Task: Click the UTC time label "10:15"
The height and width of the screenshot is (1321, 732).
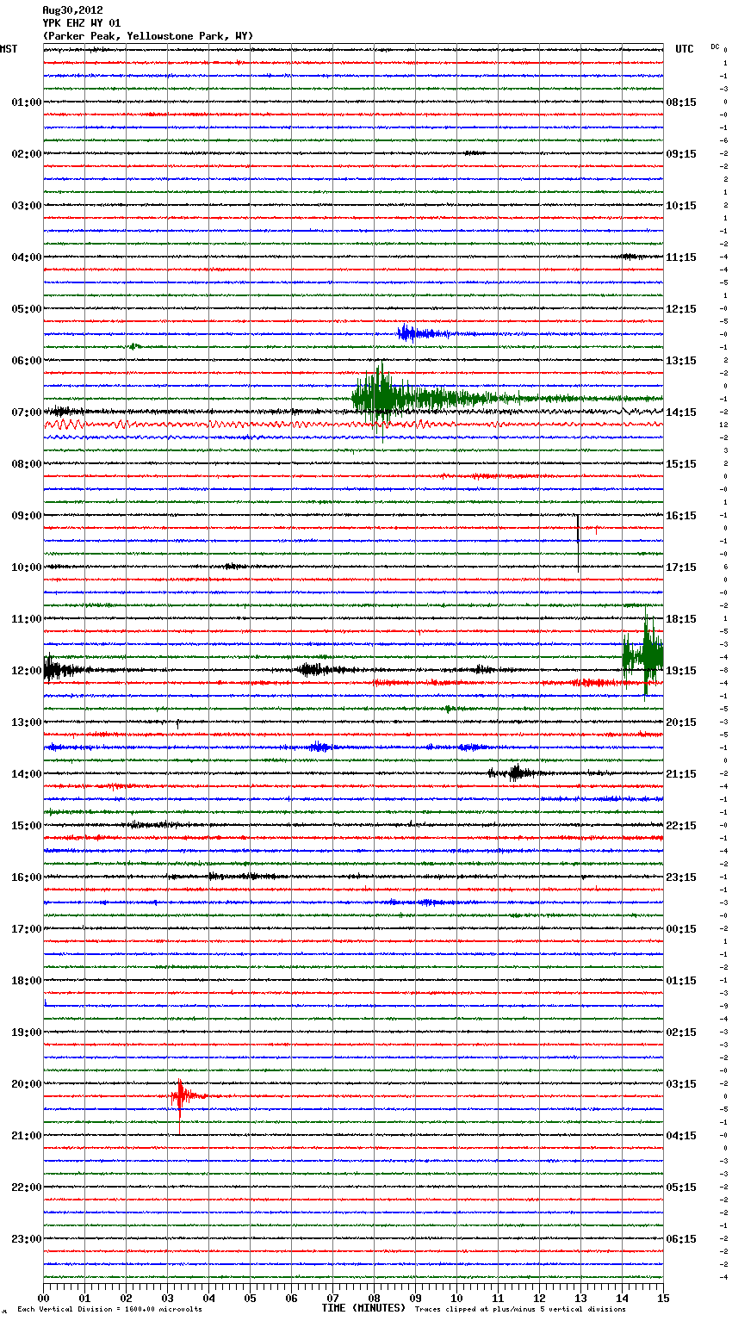Action: point(681,206)
